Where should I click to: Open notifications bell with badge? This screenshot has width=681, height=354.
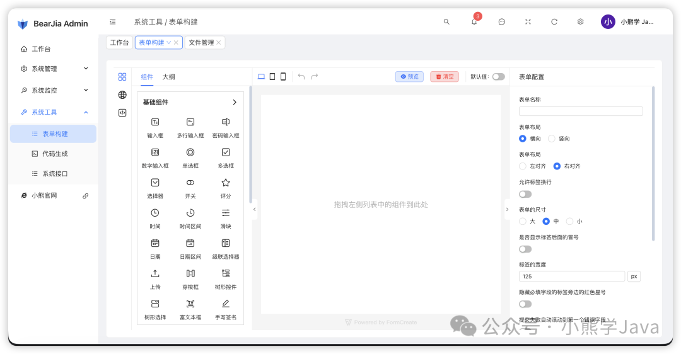[x=475, y=21]
